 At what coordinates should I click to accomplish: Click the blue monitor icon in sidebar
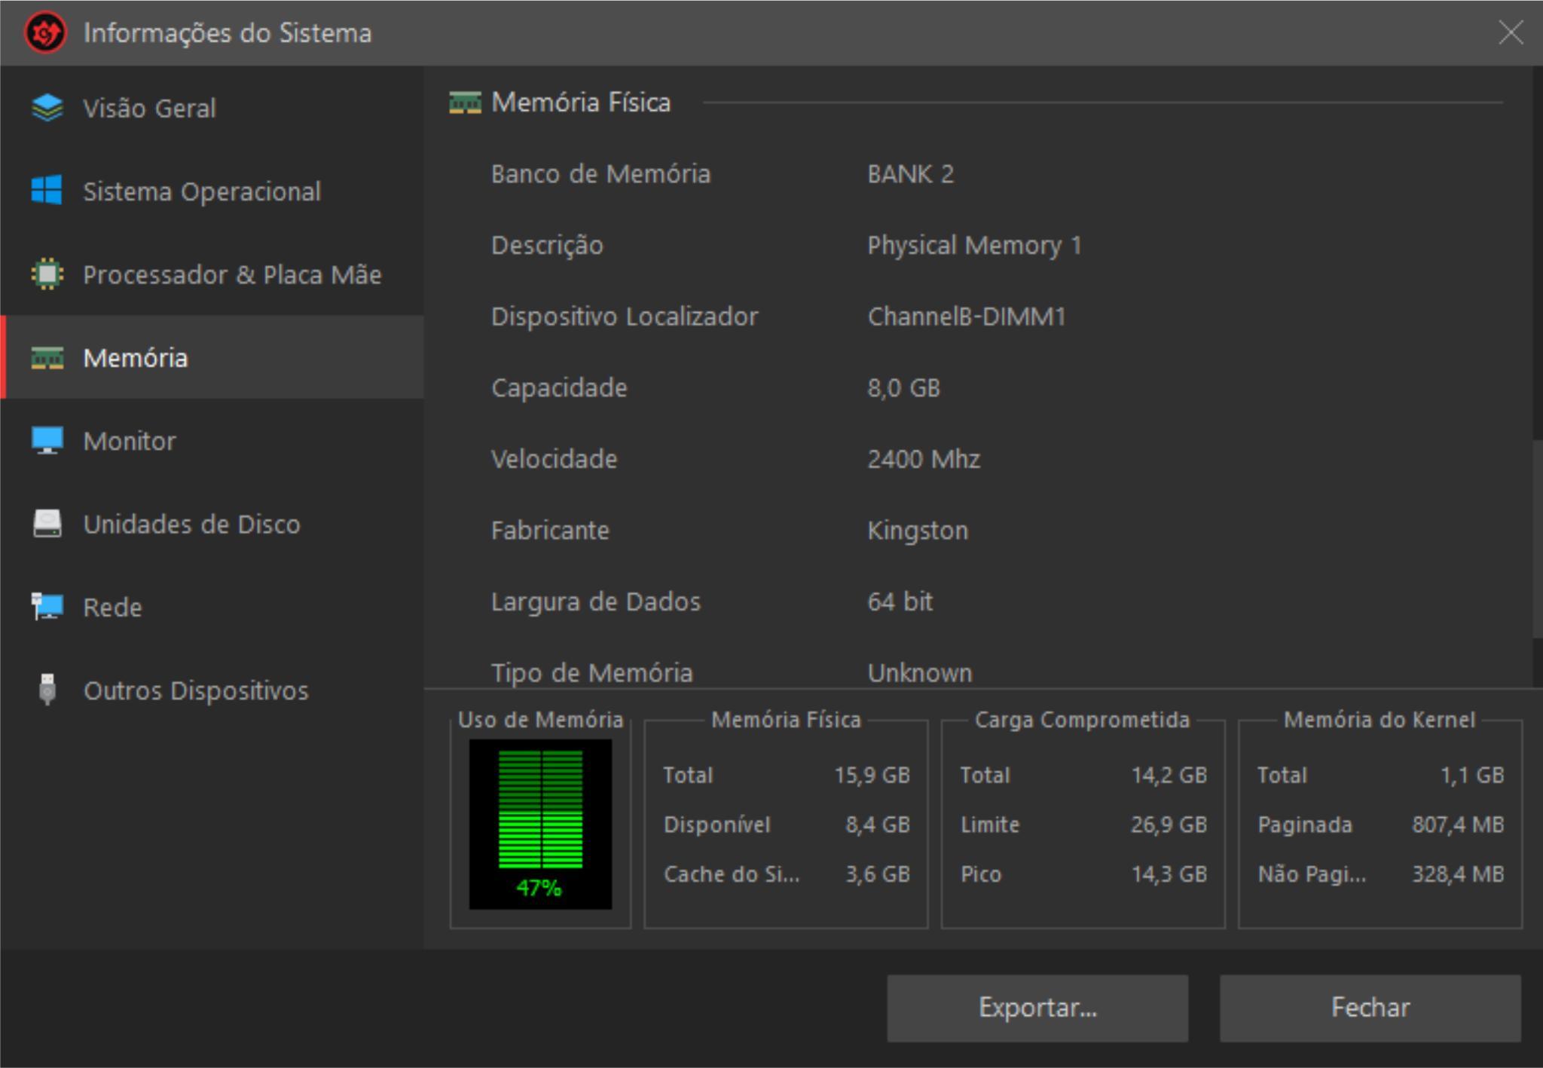[x=47, y=440]
